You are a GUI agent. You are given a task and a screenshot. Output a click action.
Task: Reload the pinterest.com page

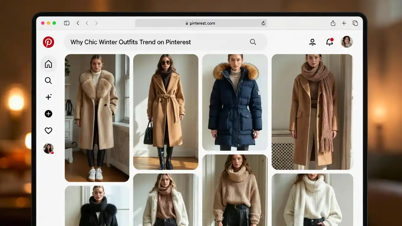coord(263,23)
